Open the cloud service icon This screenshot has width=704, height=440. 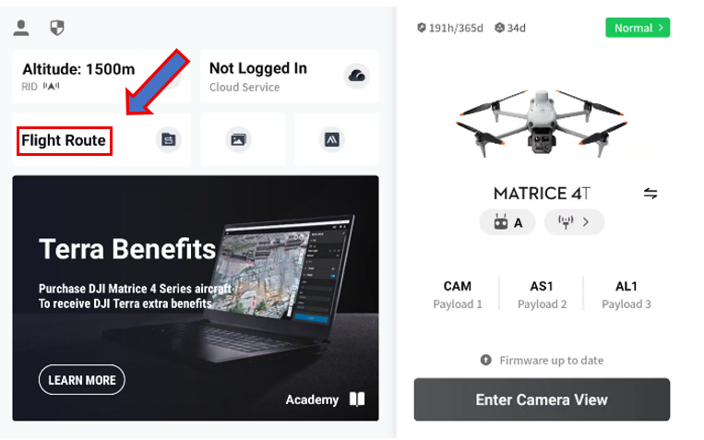pyautogui.click(x=357, y=76)
